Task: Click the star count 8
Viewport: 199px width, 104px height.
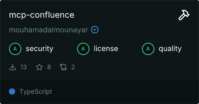Action: [x=49, y=67]
